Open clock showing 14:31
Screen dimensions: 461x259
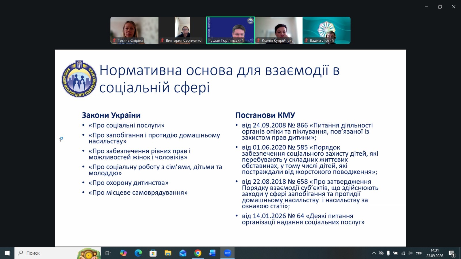pyautogui.click(x=435, y=253)
